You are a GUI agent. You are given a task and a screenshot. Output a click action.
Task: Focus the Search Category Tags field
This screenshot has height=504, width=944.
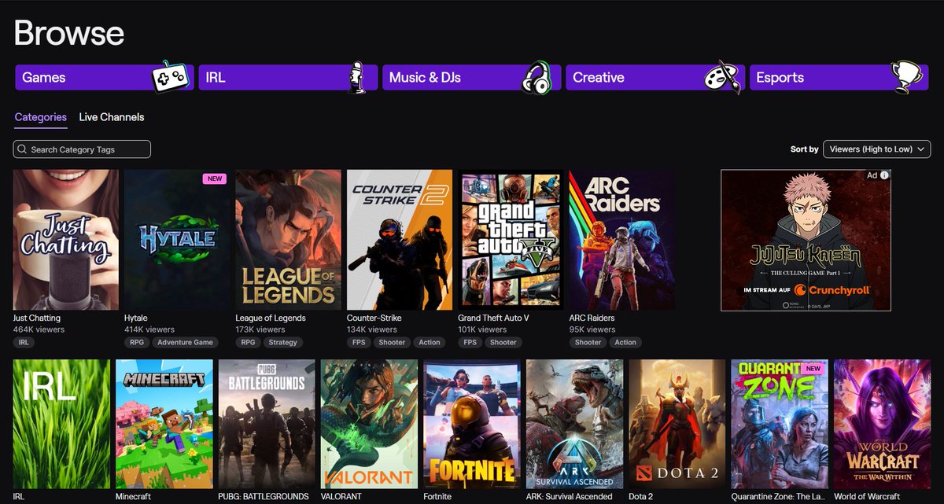[82, 149]
